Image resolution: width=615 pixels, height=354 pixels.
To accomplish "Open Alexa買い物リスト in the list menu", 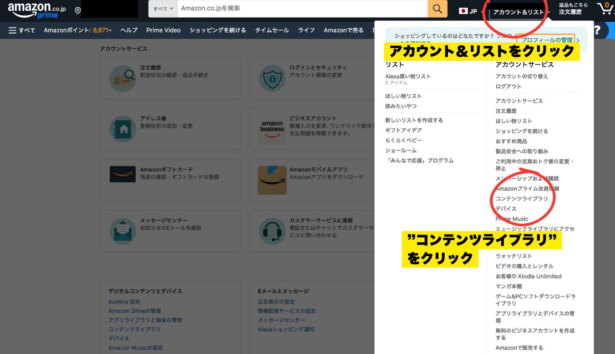I will click(x=408, y=76).
